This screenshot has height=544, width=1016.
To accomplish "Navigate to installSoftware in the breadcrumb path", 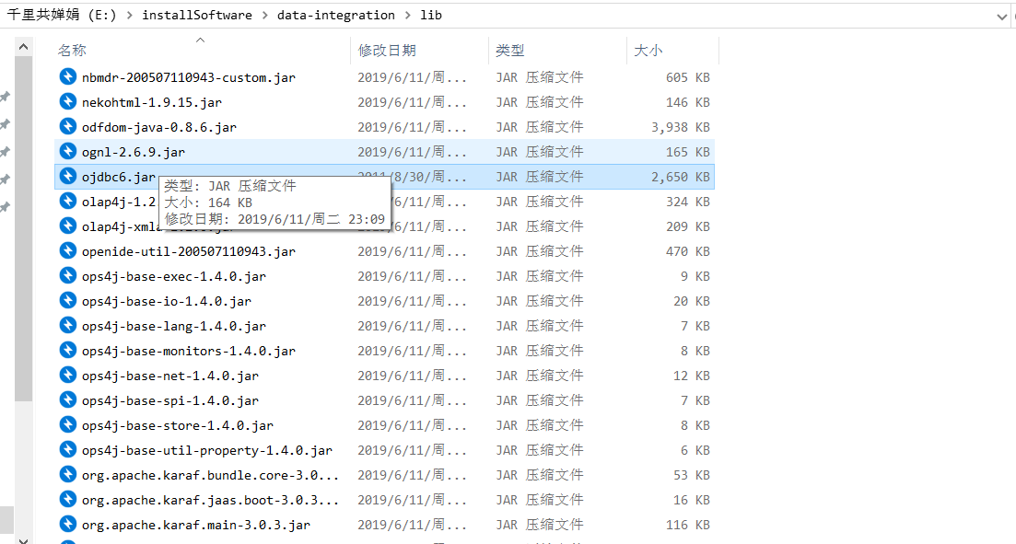I will point(196,16).
